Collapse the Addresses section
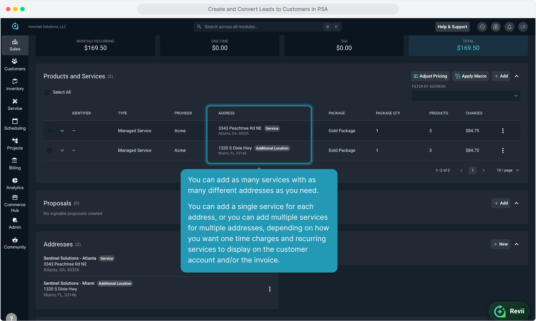Viewport: 536px width, 321px height. coord(517,244)
